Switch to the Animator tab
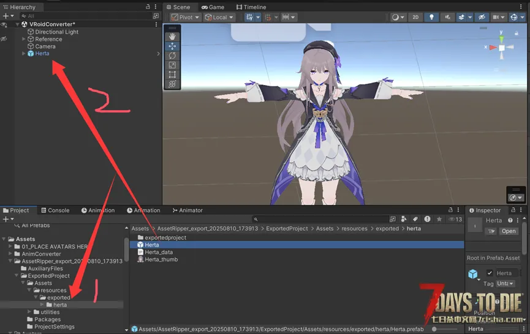 click(x=187, y=210)
